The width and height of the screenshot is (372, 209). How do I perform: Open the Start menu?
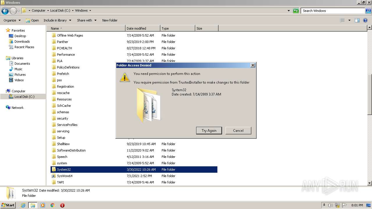click(8, 205)
